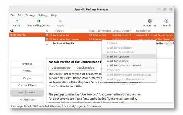Open the Help menu
The width and height of the screenshot is (183, 115).
[54, 15]
